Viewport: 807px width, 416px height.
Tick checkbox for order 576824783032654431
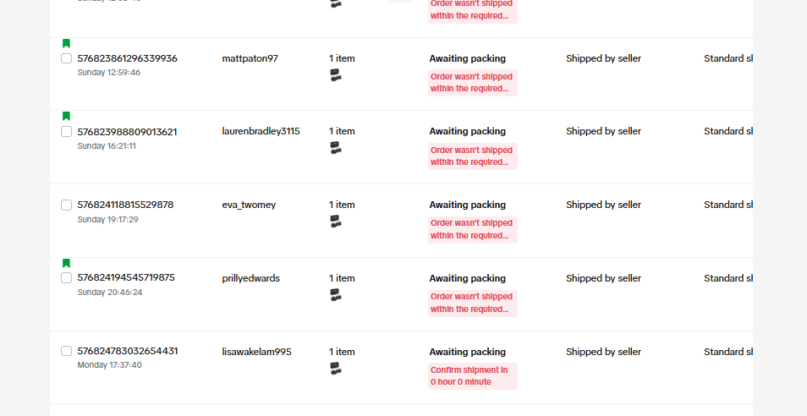click(x=66, y=351)
